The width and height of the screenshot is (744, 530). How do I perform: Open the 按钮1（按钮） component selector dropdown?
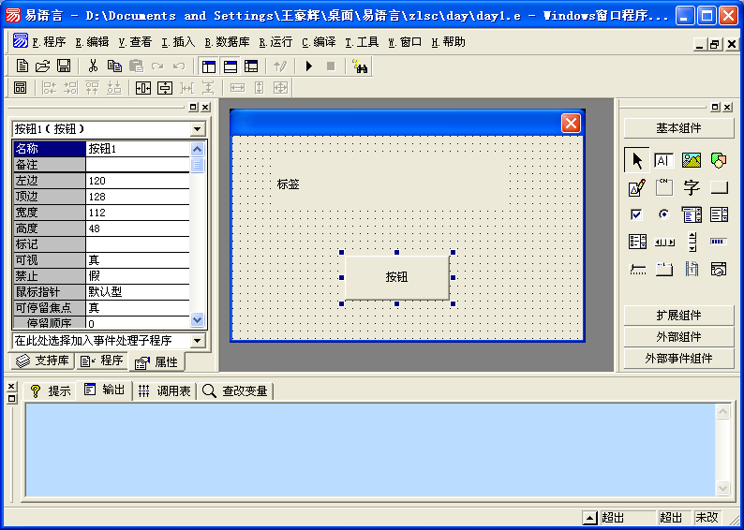point(197,128)
